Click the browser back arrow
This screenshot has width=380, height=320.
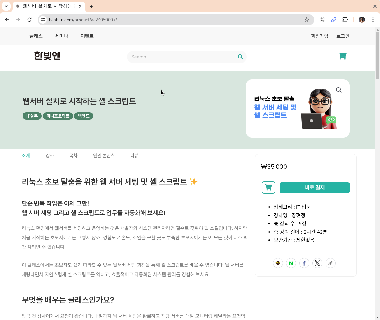pos(7,20)
